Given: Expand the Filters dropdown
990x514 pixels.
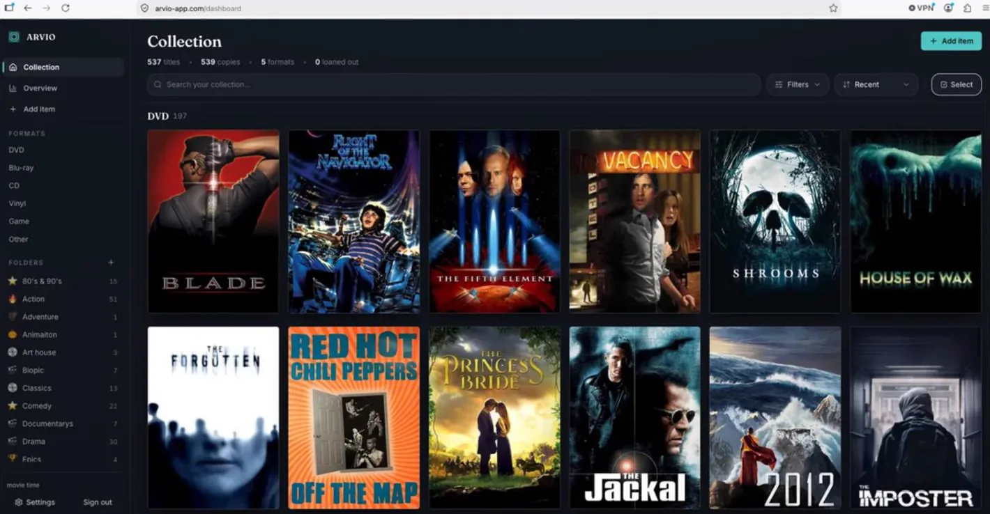Looking at the screenshot, I should click(x=798, y=84).
